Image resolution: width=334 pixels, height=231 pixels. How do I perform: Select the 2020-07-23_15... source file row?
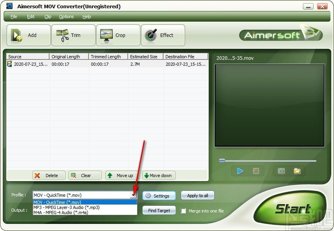[x=107, y=64]
